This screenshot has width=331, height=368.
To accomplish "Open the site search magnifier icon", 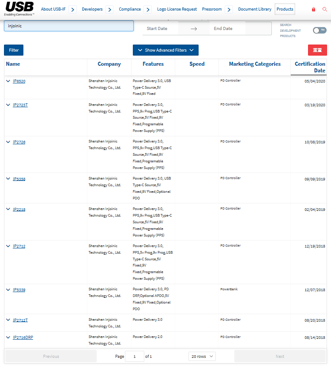I will (x=325, y=9).
